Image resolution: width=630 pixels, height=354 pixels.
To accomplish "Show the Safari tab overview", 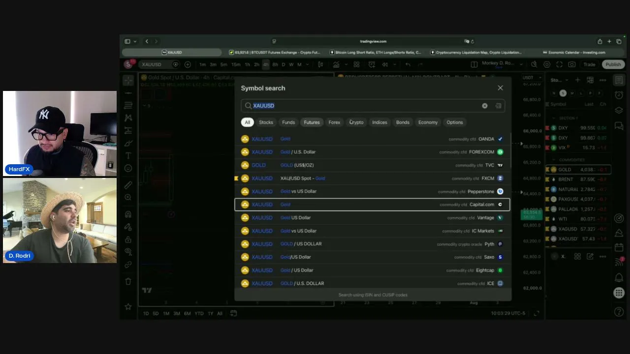I will click(619, 41).
